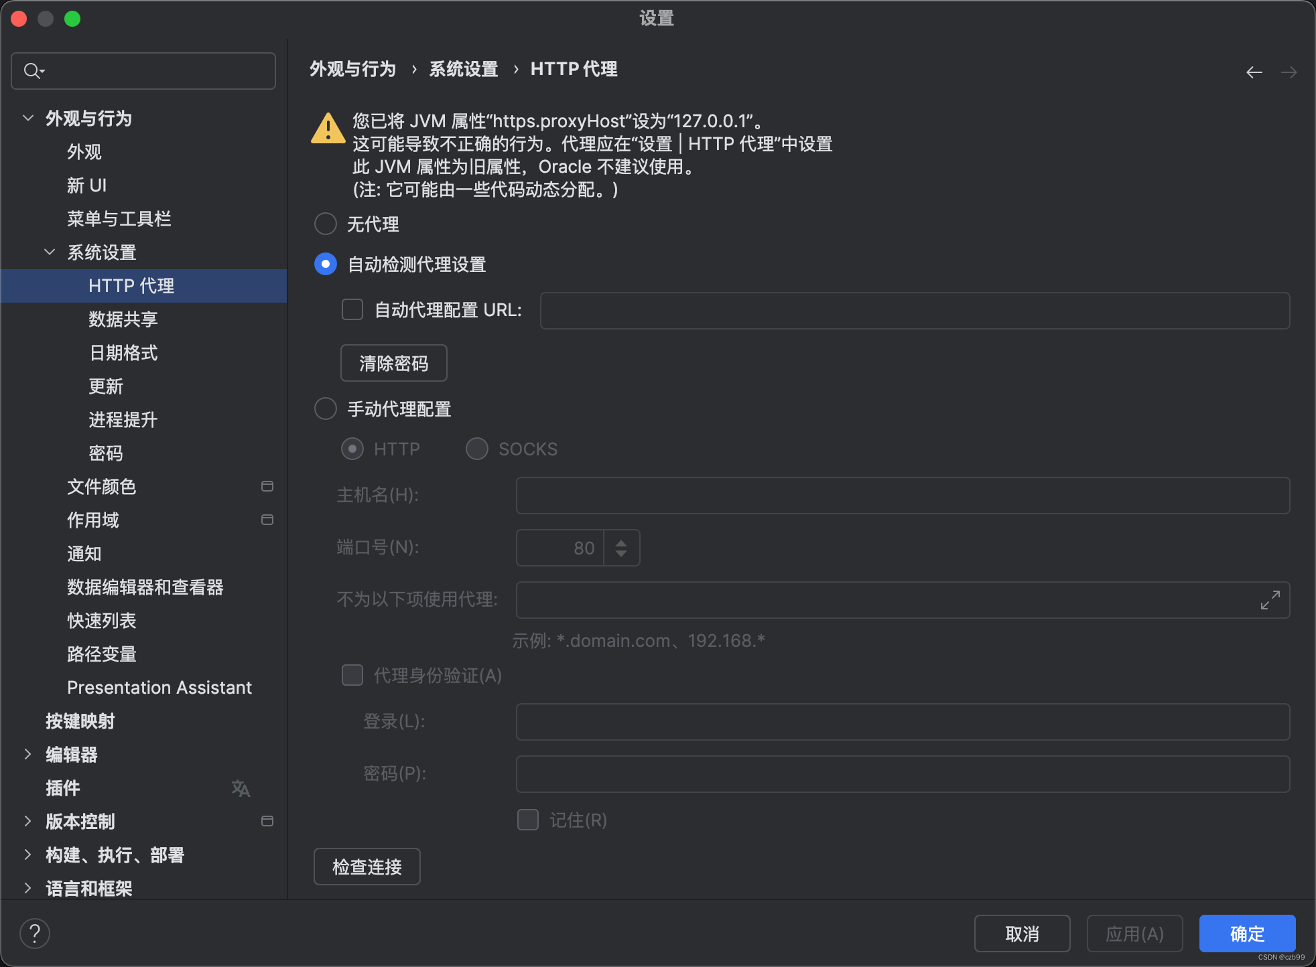Image resolution: width=1316 pixels, height=967 pixels.
Task: Go back with the left arrow
Action: click(x=1254, y=72)
